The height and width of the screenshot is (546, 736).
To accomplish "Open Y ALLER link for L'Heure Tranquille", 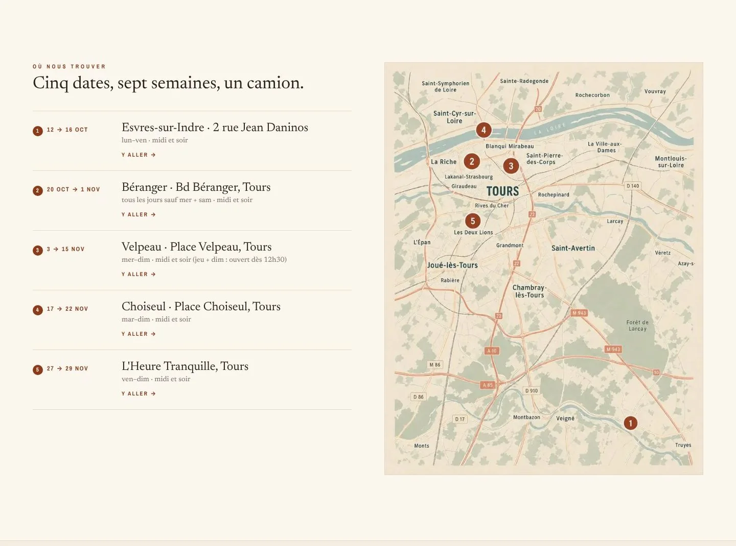I will point(139,393).
